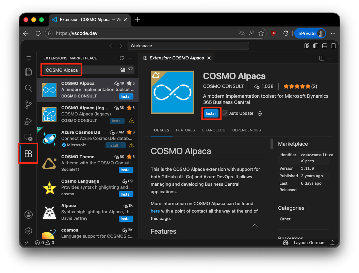Open marketplace views and more actions menu
This screenshot has width=359, height=273.
(131, 58)
